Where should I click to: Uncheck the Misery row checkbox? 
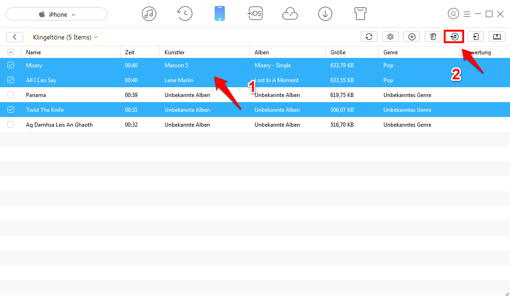click(11, 65)
